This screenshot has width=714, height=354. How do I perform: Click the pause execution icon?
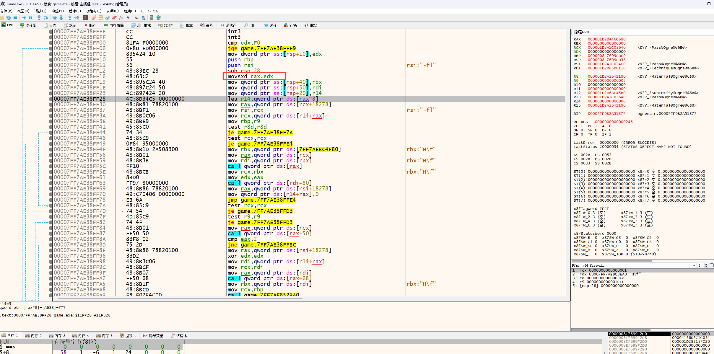tap(30, 18)
